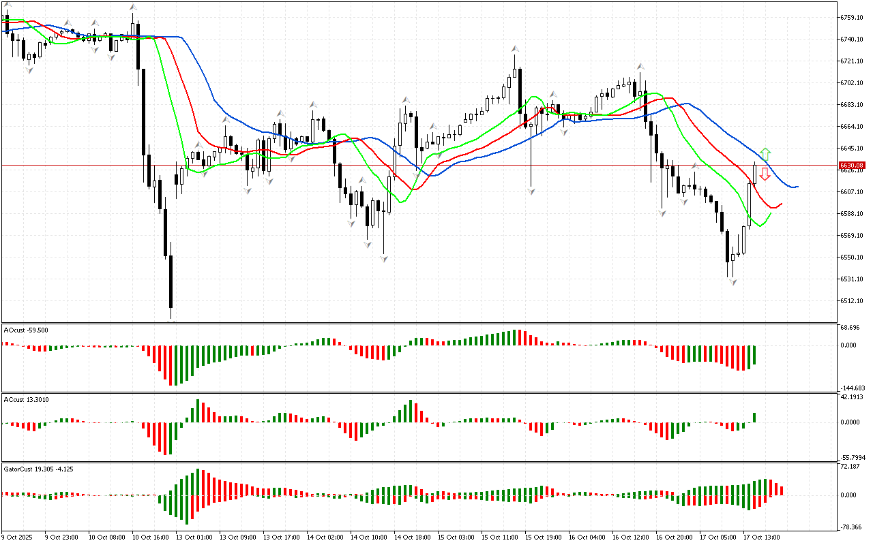Select the AOcust indicator label

25,330
